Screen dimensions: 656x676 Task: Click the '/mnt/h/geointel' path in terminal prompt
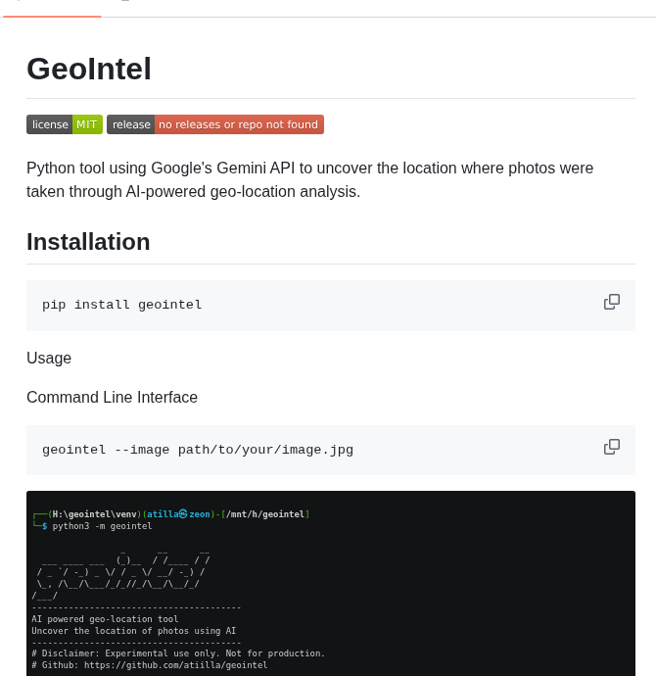click(x=264, y=514)
